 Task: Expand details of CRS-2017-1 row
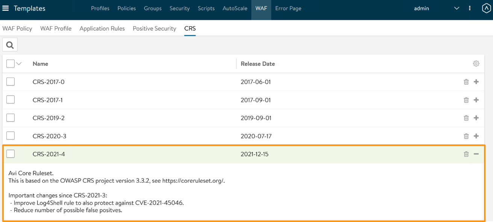(x=476, y=100)
